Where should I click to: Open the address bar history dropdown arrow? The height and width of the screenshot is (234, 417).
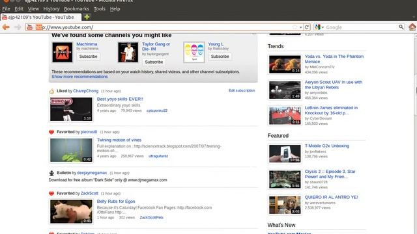pyautogui.click(x=300, y=27)
